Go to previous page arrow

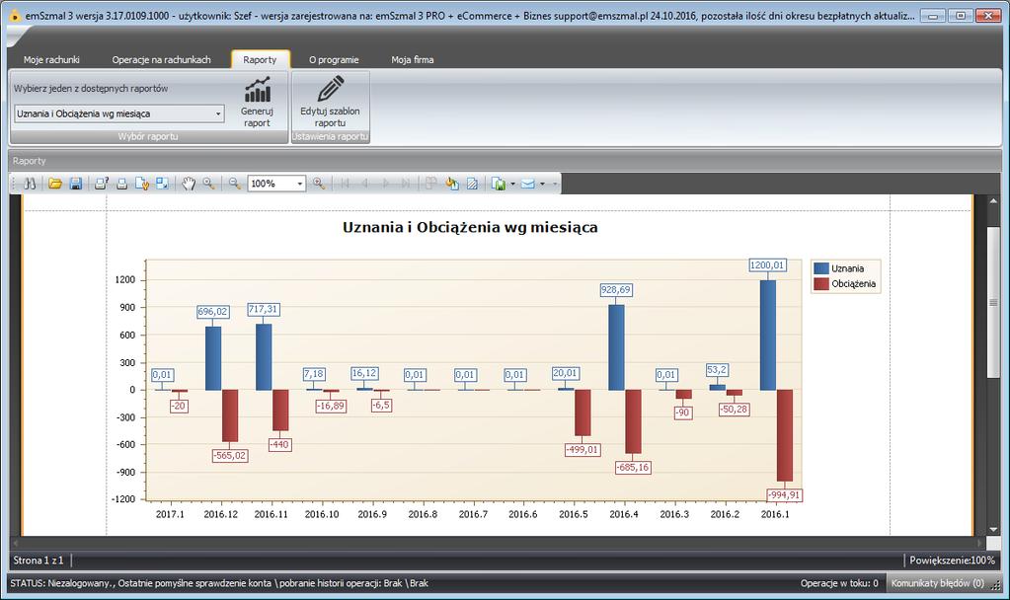(x=364, y=184)
